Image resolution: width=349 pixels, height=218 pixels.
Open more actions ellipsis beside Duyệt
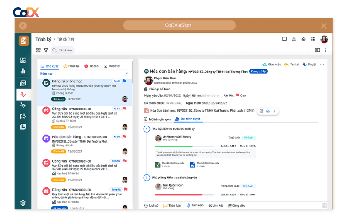[322, 65]
